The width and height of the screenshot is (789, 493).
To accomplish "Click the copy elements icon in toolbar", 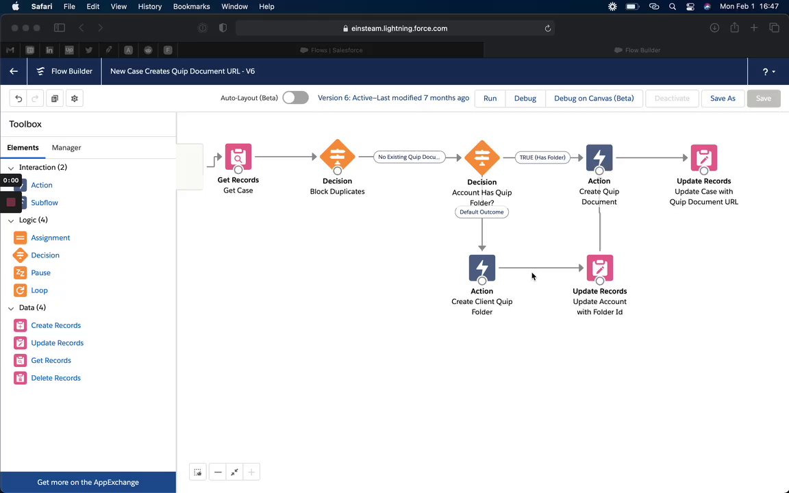I will pos(54,99).
